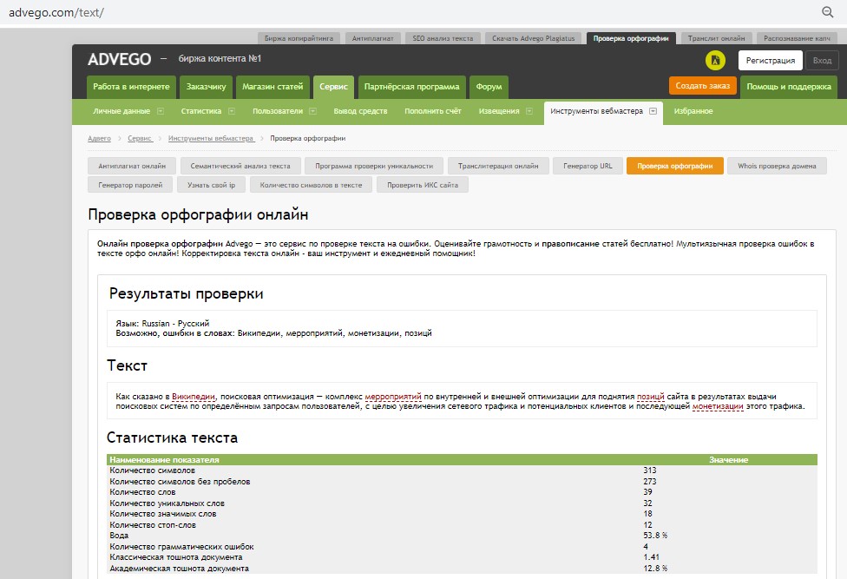The height and width of the screenshot is (579, 847).
Task: Open the Антиплагиат top tab
Action: point(372,39)
